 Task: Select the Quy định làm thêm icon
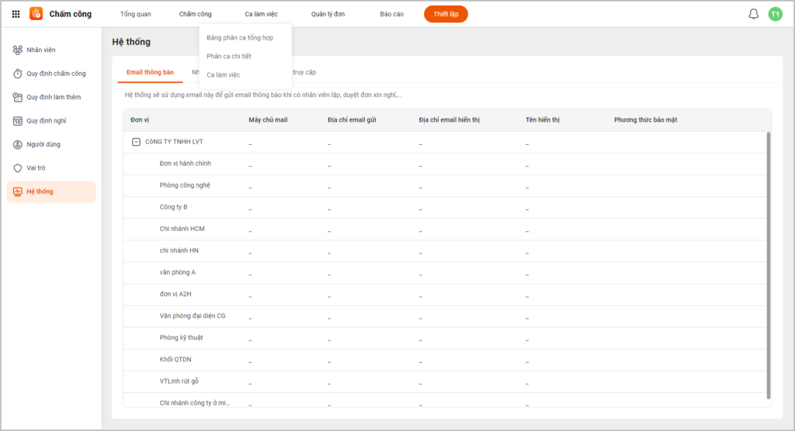coord(18,98)
